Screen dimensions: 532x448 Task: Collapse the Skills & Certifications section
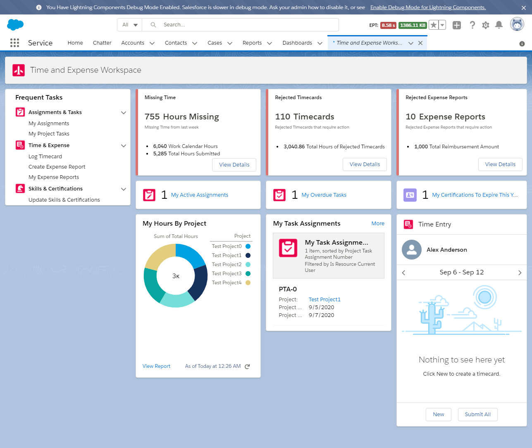point(123,189)
